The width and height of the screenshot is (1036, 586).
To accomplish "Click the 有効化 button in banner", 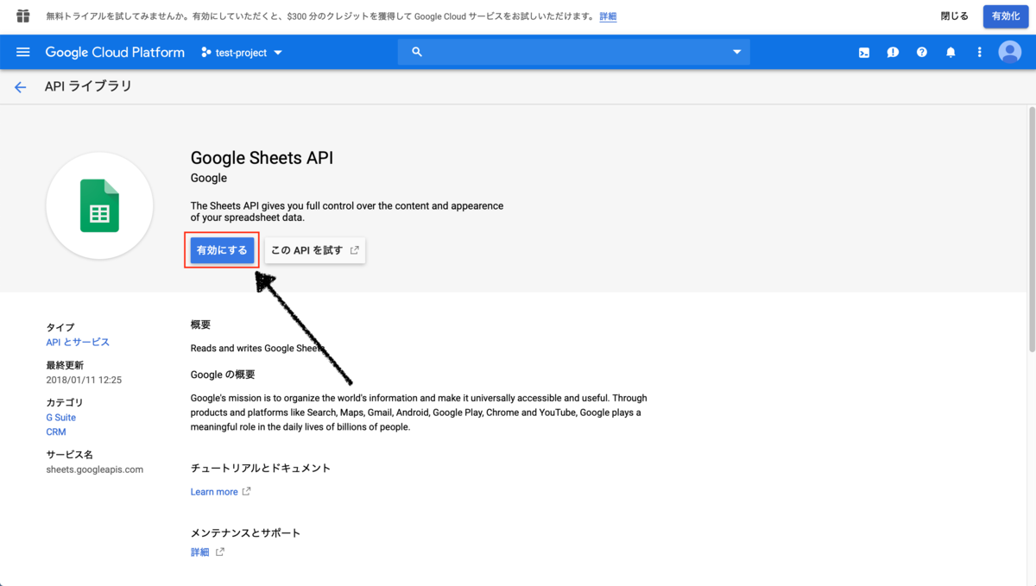I will coord(1006,16).
